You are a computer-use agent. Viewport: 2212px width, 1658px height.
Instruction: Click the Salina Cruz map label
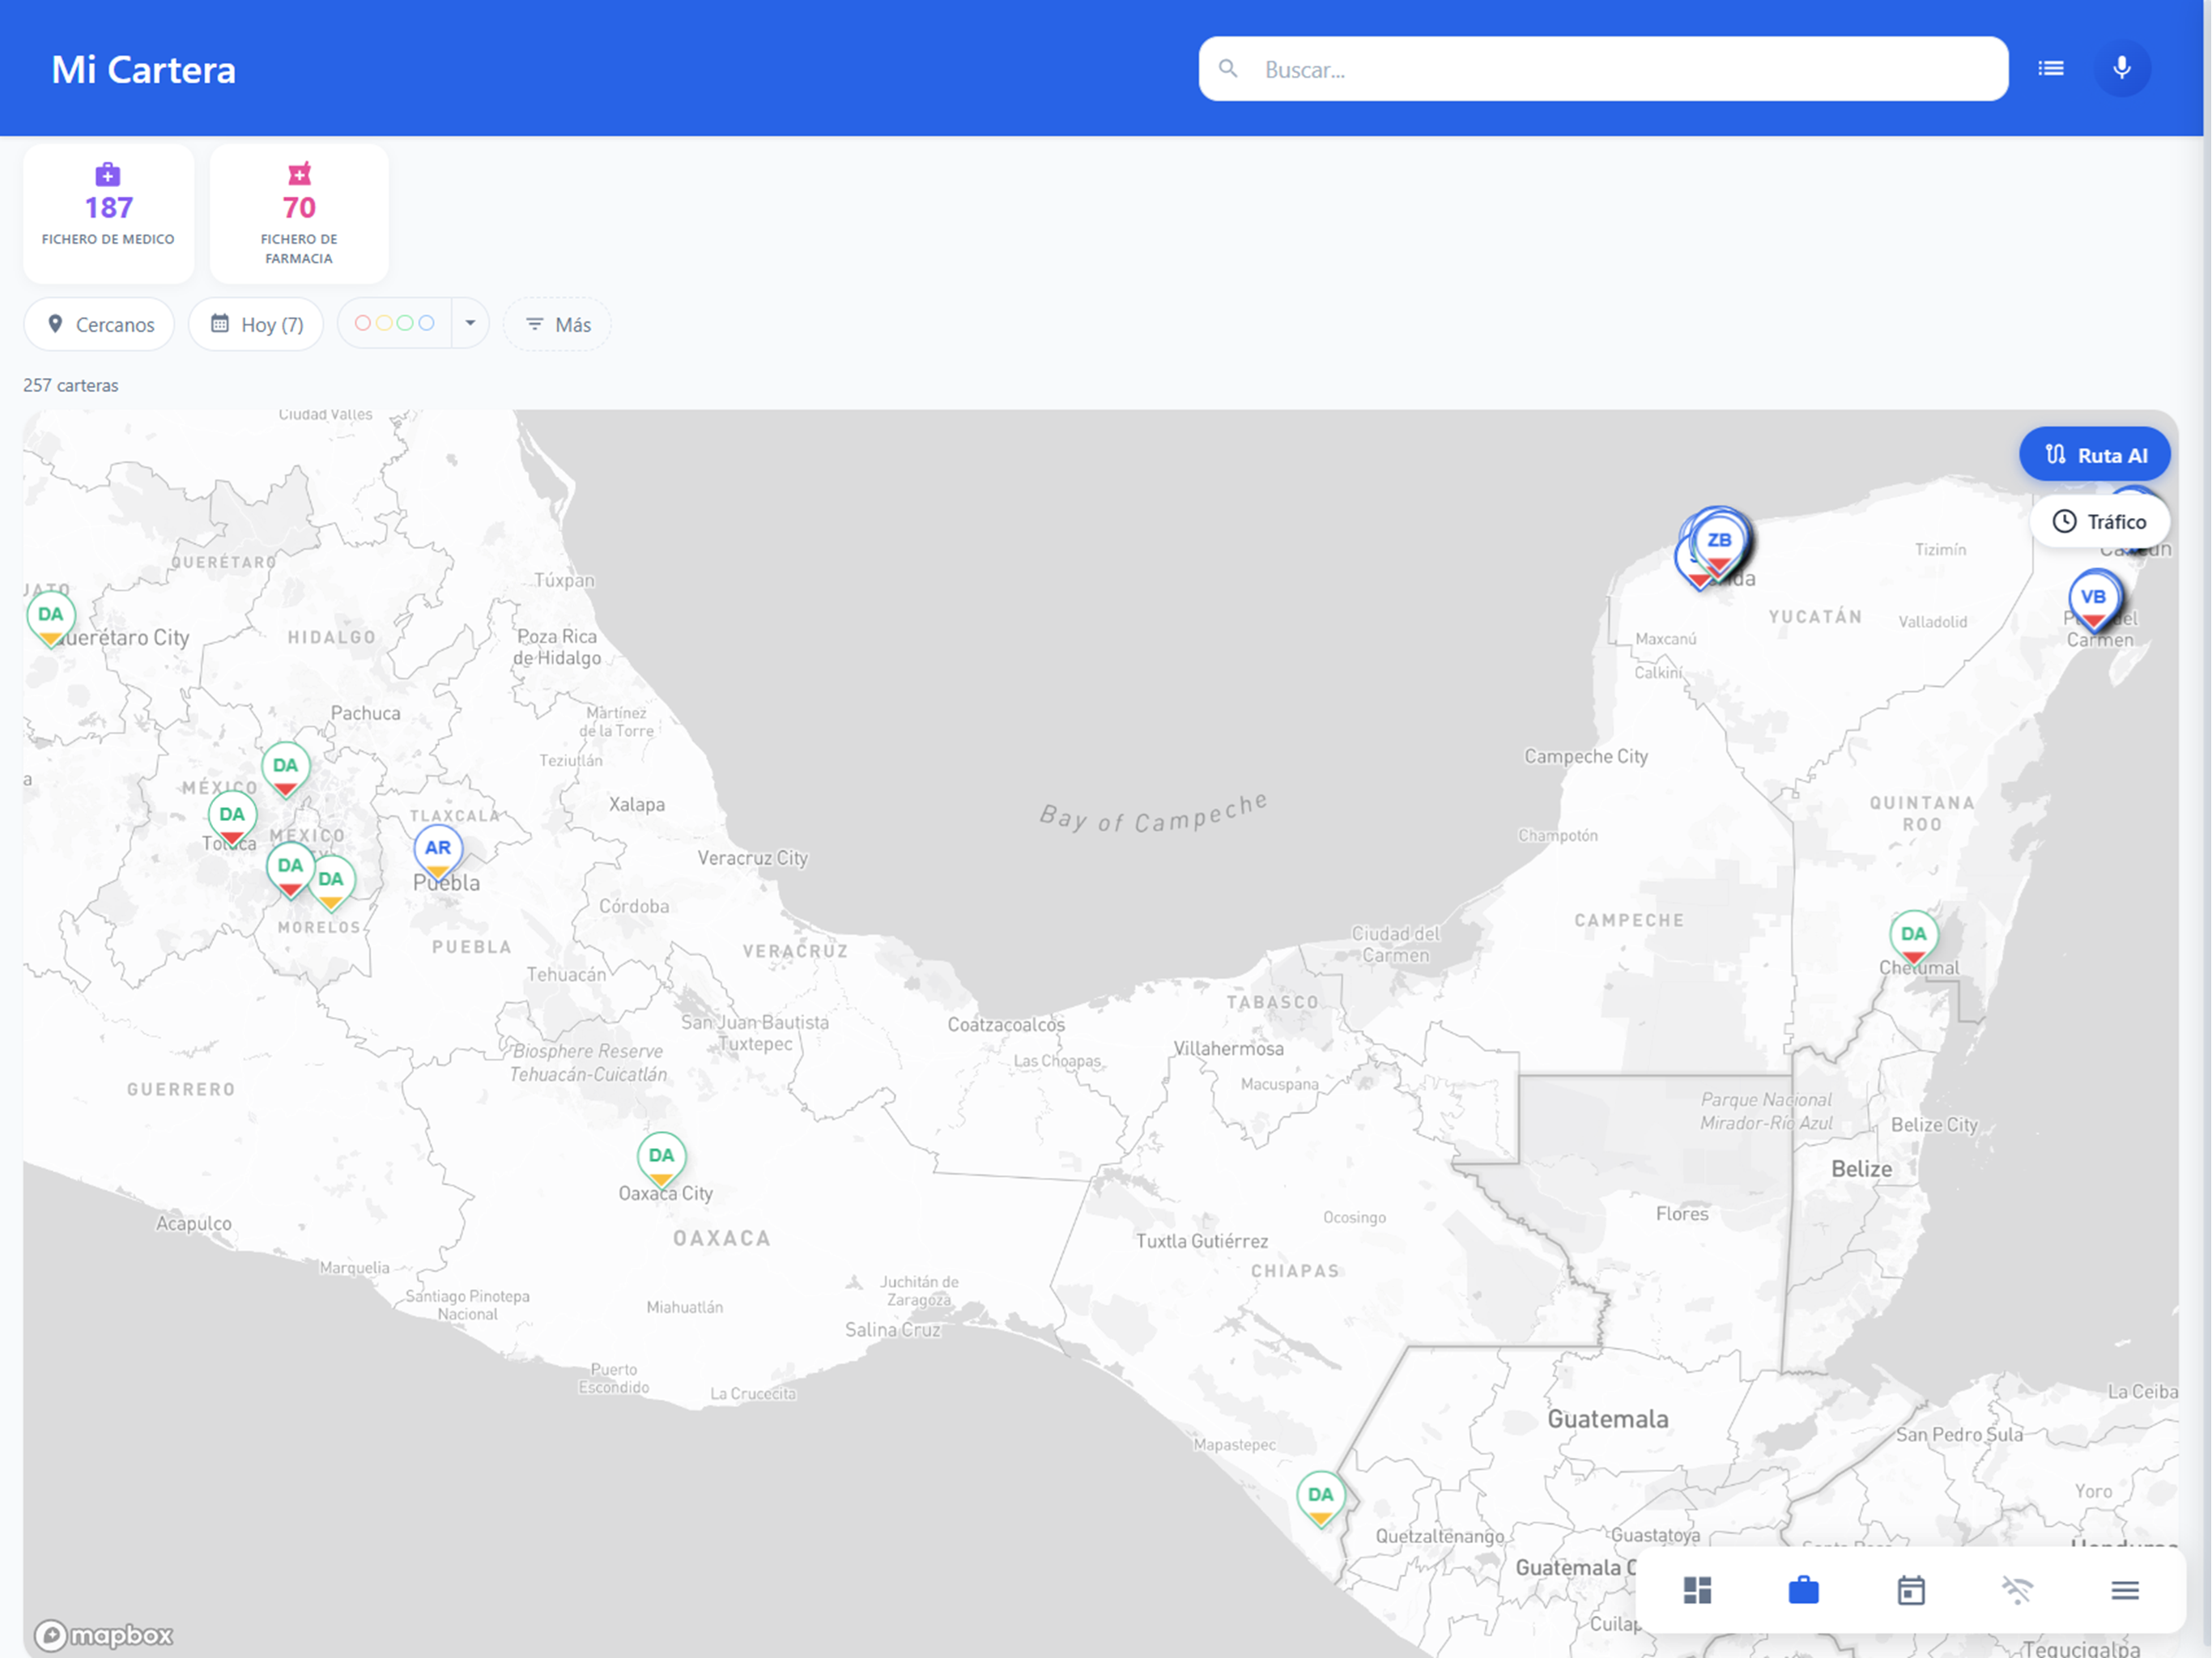(x=892, y=1329)
